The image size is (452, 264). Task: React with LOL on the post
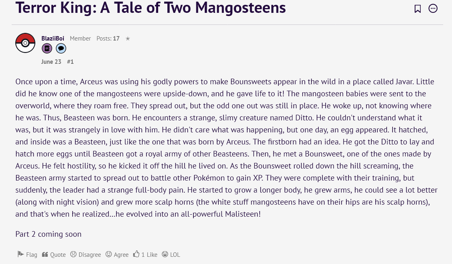coord(175,255)
